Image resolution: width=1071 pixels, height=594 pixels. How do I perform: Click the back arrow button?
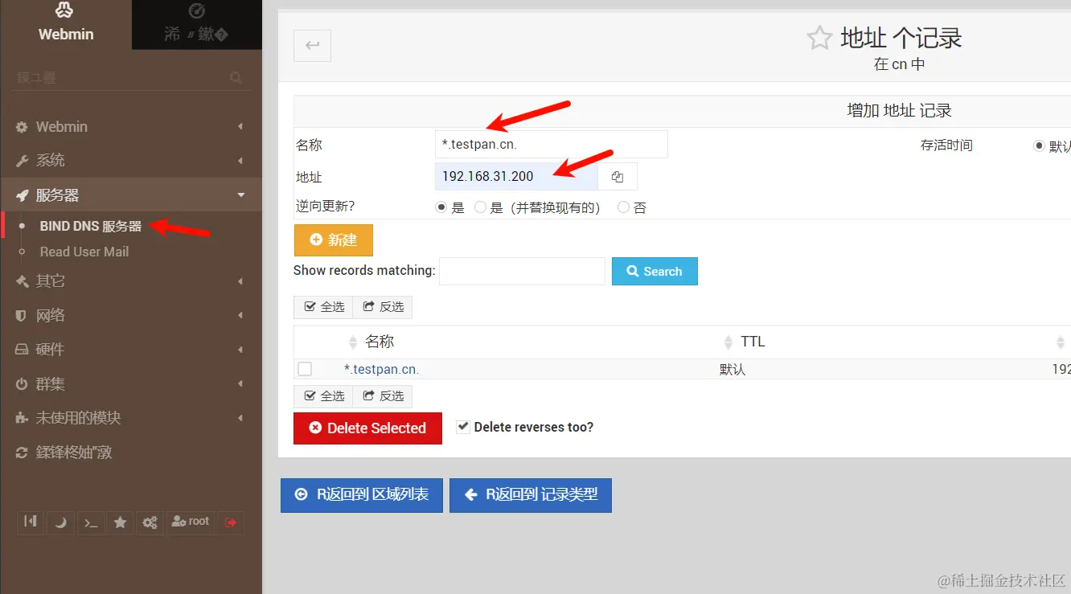point(313,46)
